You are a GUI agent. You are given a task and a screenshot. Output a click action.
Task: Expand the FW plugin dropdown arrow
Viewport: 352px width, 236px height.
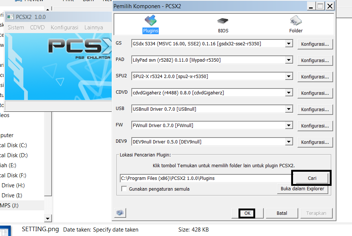click(289, 125)
